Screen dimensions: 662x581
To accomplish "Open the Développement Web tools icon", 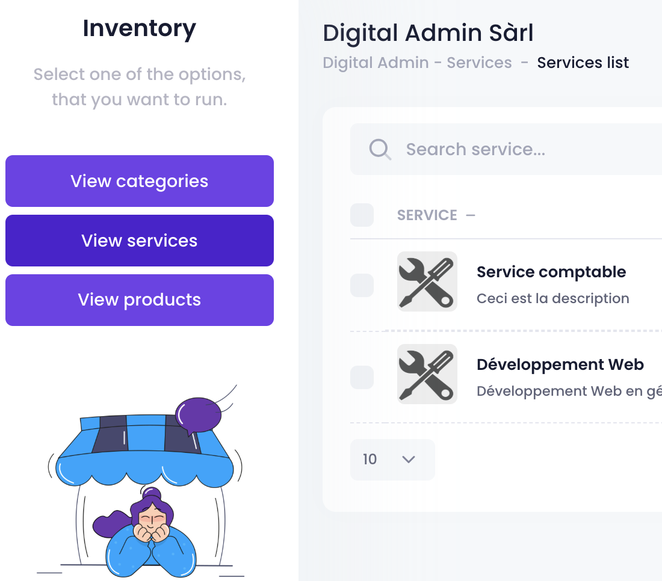I will tap(427, 374).
